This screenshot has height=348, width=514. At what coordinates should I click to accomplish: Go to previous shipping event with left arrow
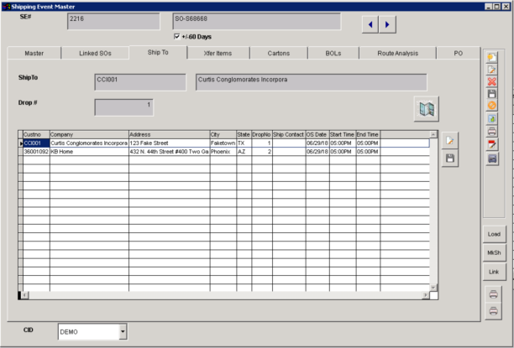pyautogui.click(x=370, y=25)
